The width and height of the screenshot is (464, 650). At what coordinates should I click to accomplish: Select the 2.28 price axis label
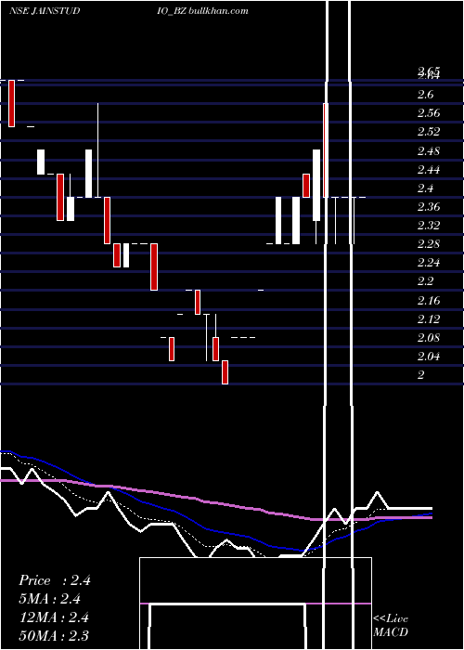tap(429, 244)
